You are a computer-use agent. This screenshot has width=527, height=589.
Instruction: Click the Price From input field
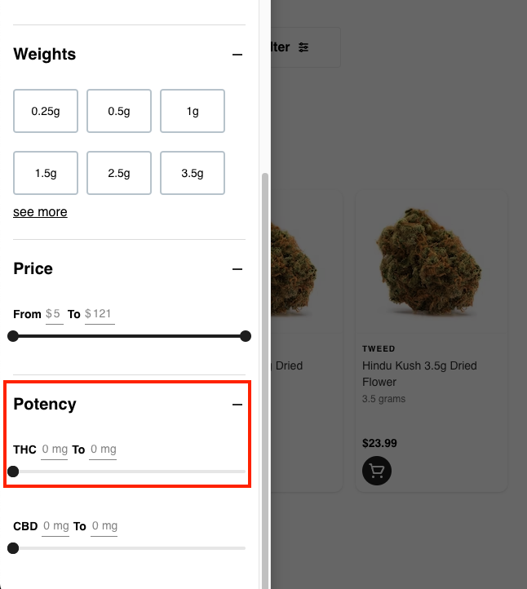(x=54, y=314)
